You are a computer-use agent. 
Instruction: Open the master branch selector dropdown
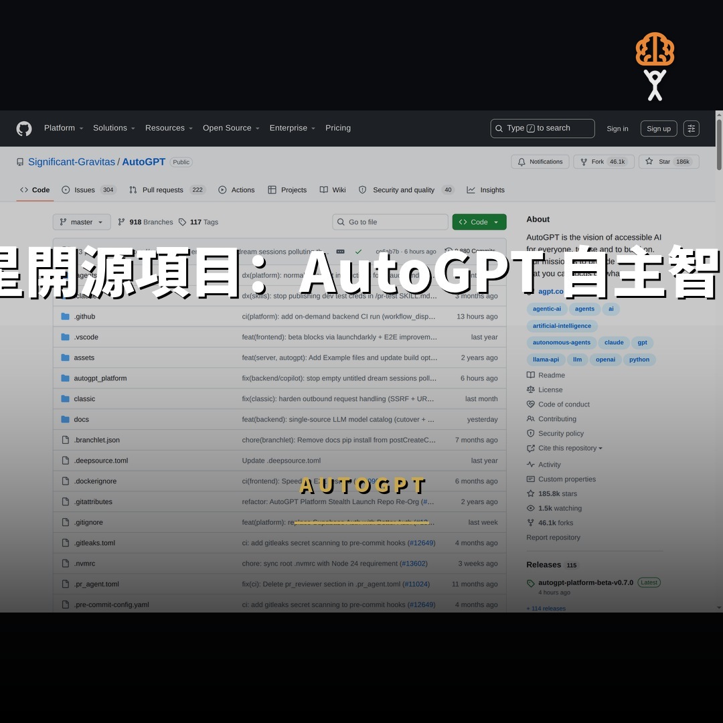click(x=82, y=222)
